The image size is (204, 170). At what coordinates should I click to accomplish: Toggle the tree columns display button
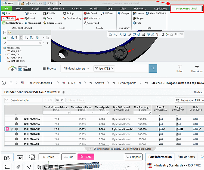pyautogui.click(x=21, y=38)
